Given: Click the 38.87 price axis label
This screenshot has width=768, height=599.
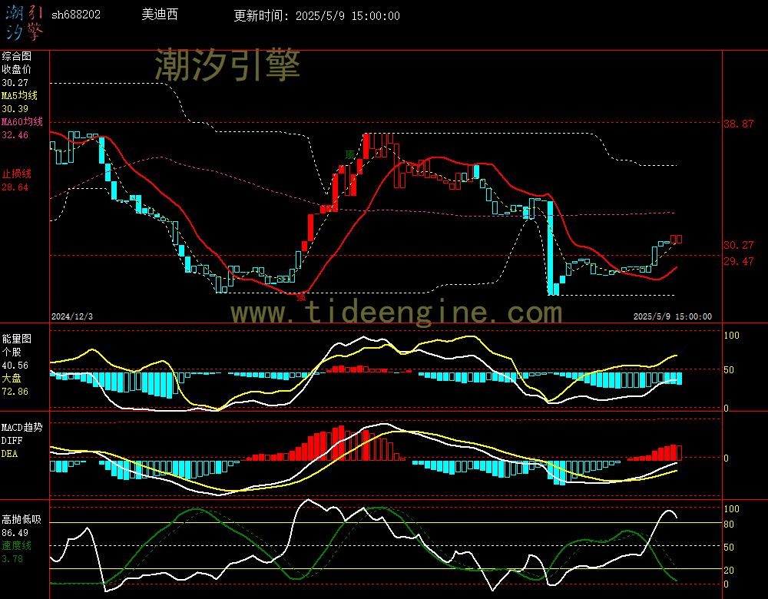Looking at the screenshot, I should point(739,124).
